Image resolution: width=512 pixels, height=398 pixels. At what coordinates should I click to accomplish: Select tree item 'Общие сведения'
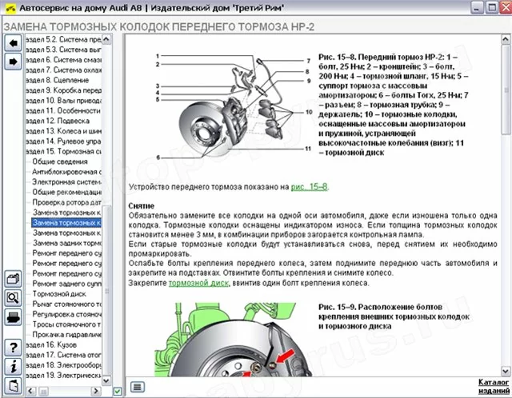click(60, 161)
